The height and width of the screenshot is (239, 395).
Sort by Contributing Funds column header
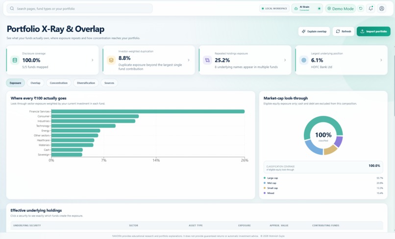326,225
